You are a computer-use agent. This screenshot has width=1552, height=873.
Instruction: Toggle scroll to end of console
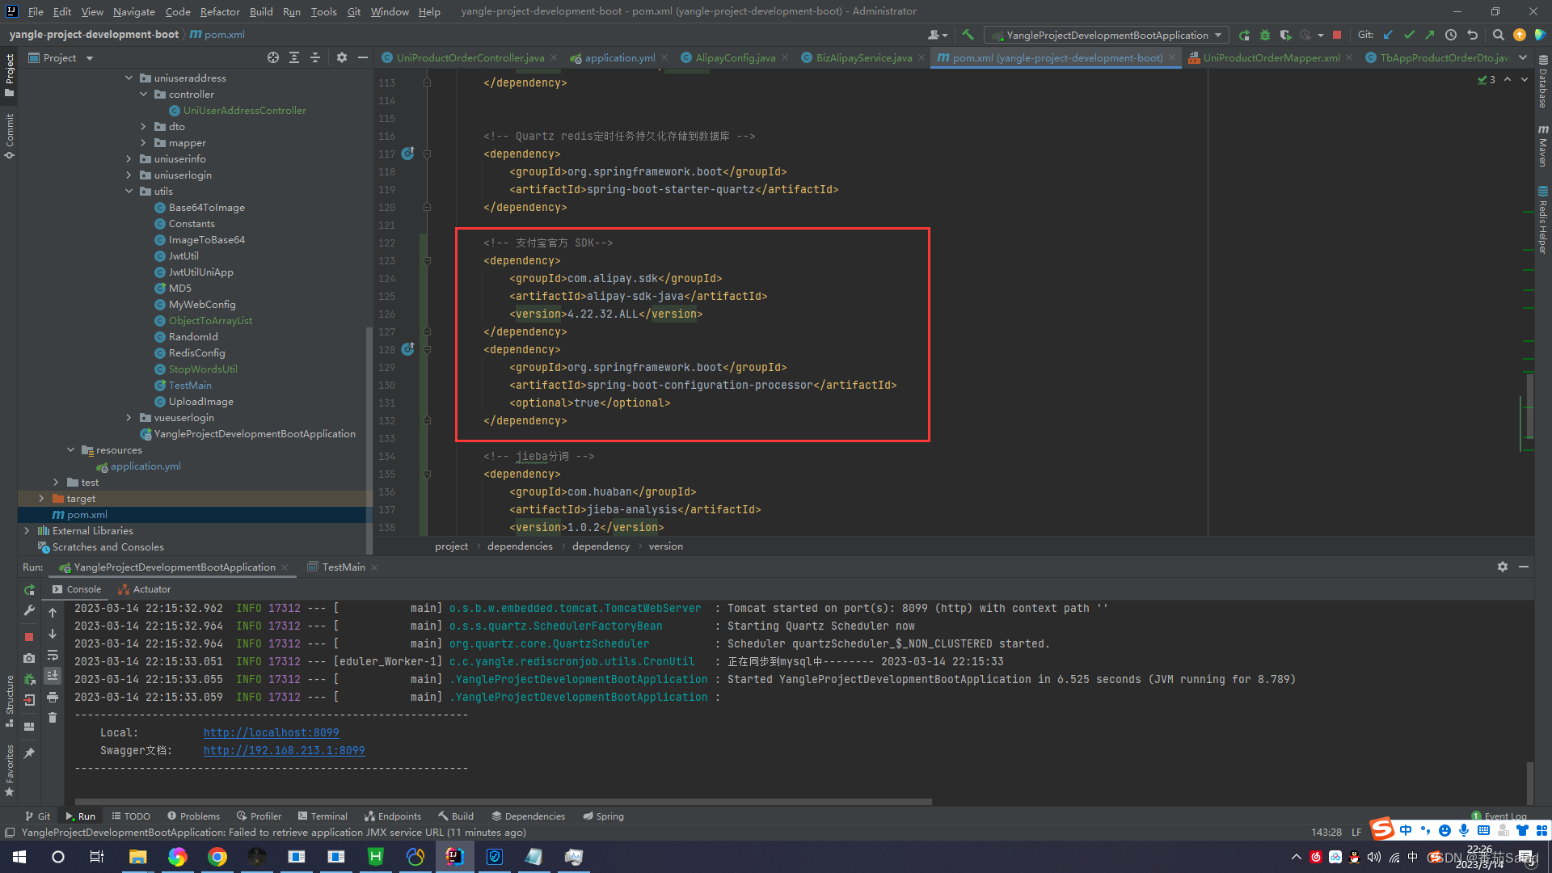[53, 676]
